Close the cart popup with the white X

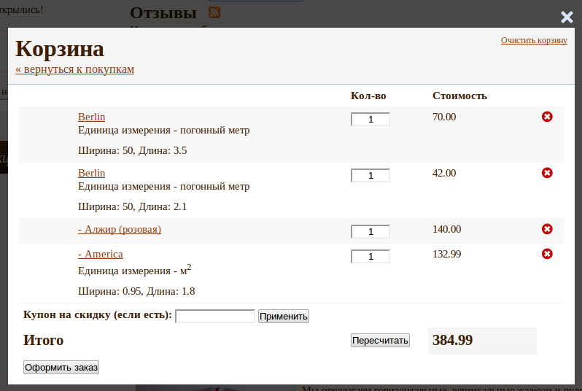(567, 17)
